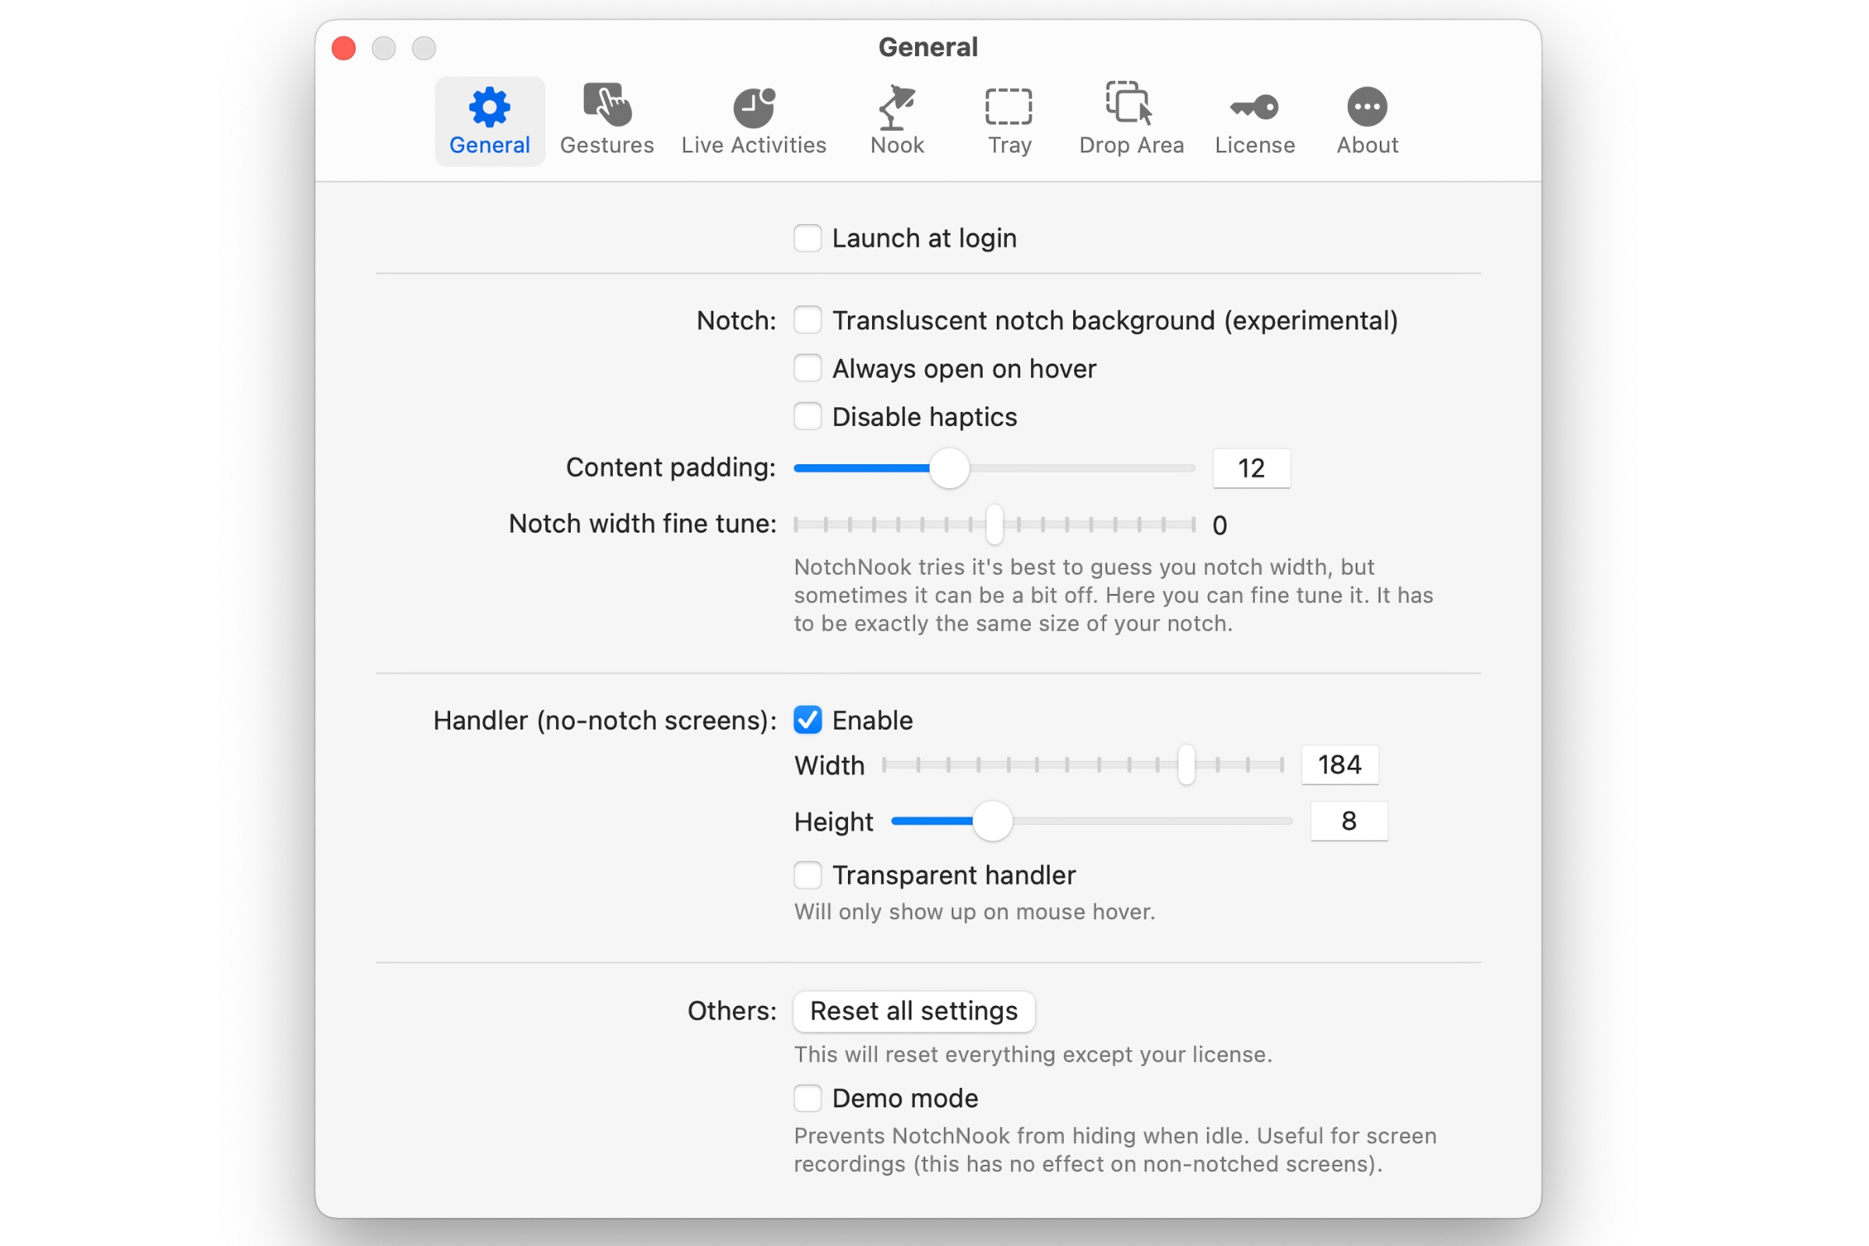Screen dimensions: 1869x1246
Task: Toggle Translucent notch background checkbox
Action: (x=808, y=320)
